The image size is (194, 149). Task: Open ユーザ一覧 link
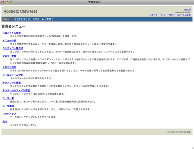coord(8,98)
